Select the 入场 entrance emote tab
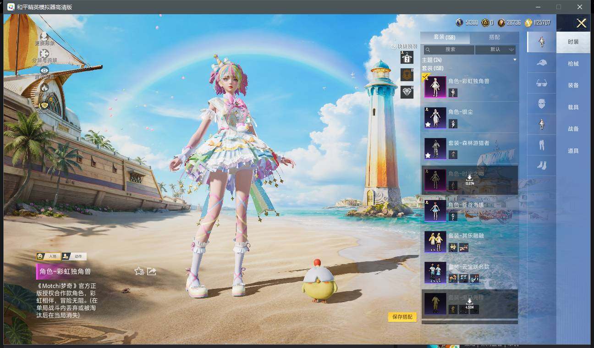The image size is (594, 348). [48, 256]
